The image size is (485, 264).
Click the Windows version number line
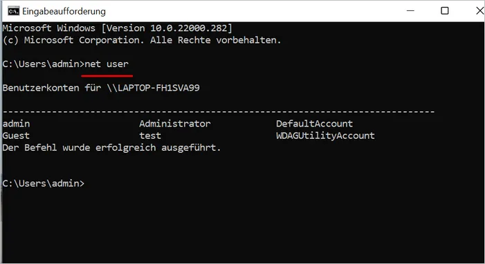tap(117, 28)
